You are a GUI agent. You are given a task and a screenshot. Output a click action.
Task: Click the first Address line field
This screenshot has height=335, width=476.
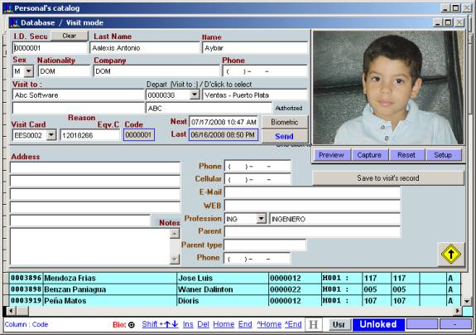[x=95, y=167]
